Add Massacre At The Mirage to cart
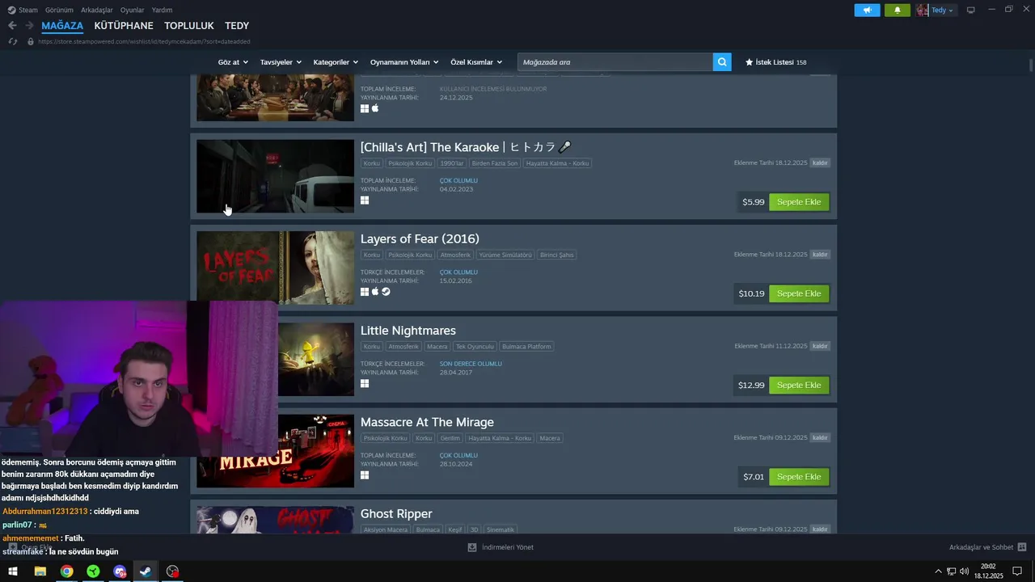This screenshot has width=1035, height=582. 799,477
